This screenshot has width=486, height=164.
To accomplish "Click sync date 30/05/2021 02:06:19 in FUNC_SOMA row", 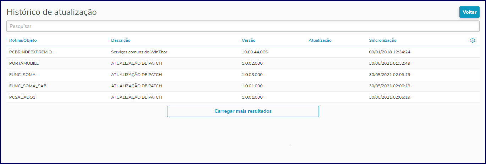I will coord(390,75).
